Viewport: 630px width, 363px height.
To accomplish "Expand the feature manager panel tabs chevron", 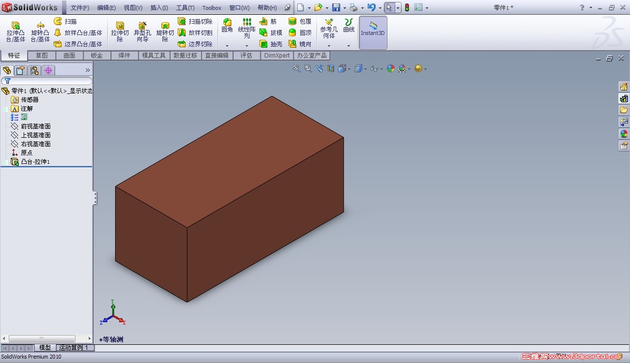I will [88, 70].
